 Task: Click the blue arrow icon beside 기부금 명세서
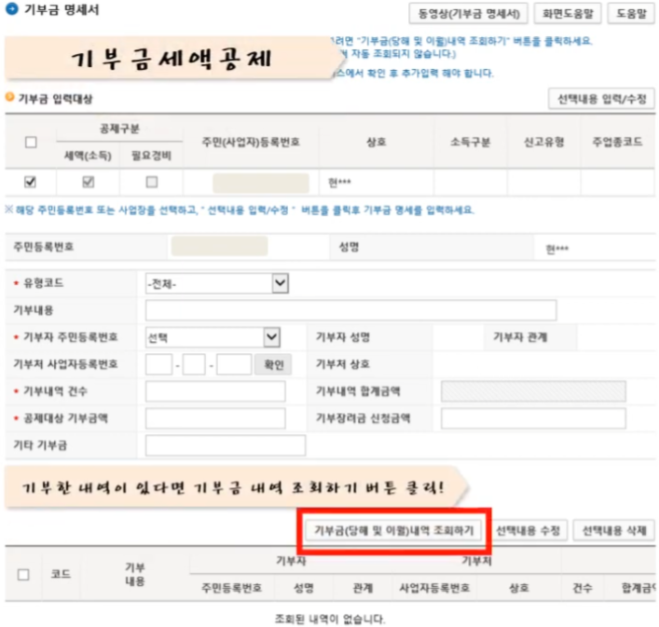pos(12,8)
